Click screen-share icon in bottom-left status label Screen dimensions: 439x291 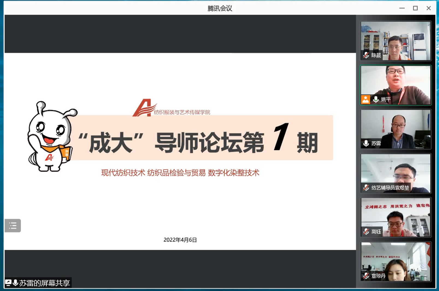[x=8, y=283]
